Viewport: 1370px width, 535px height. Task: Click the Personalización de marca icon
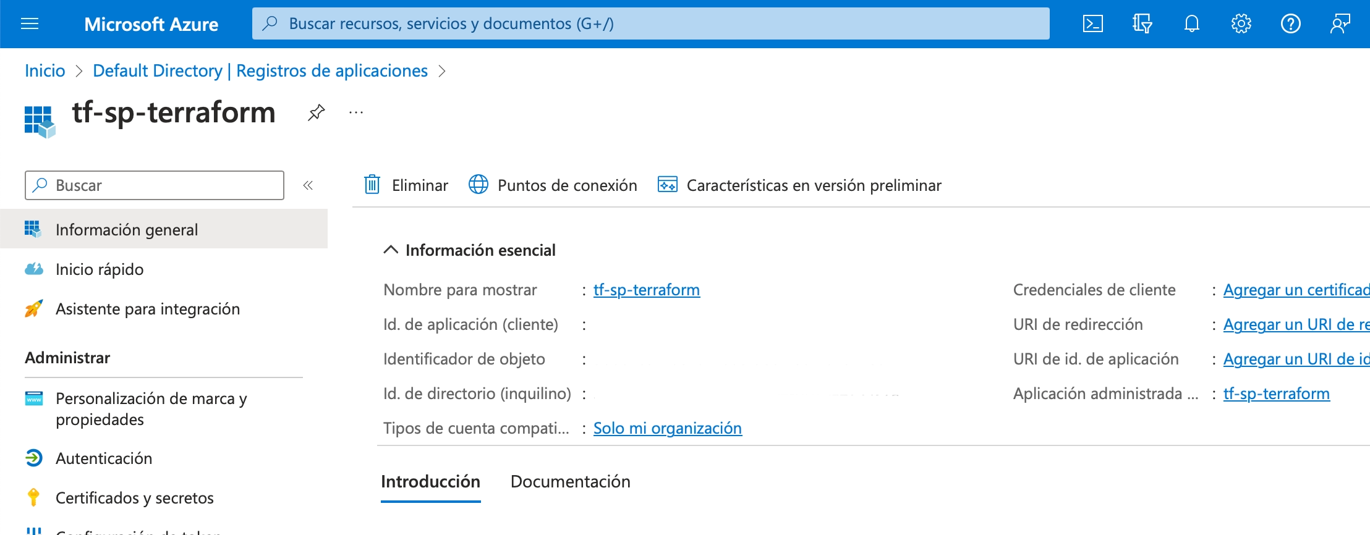[33, 398]
